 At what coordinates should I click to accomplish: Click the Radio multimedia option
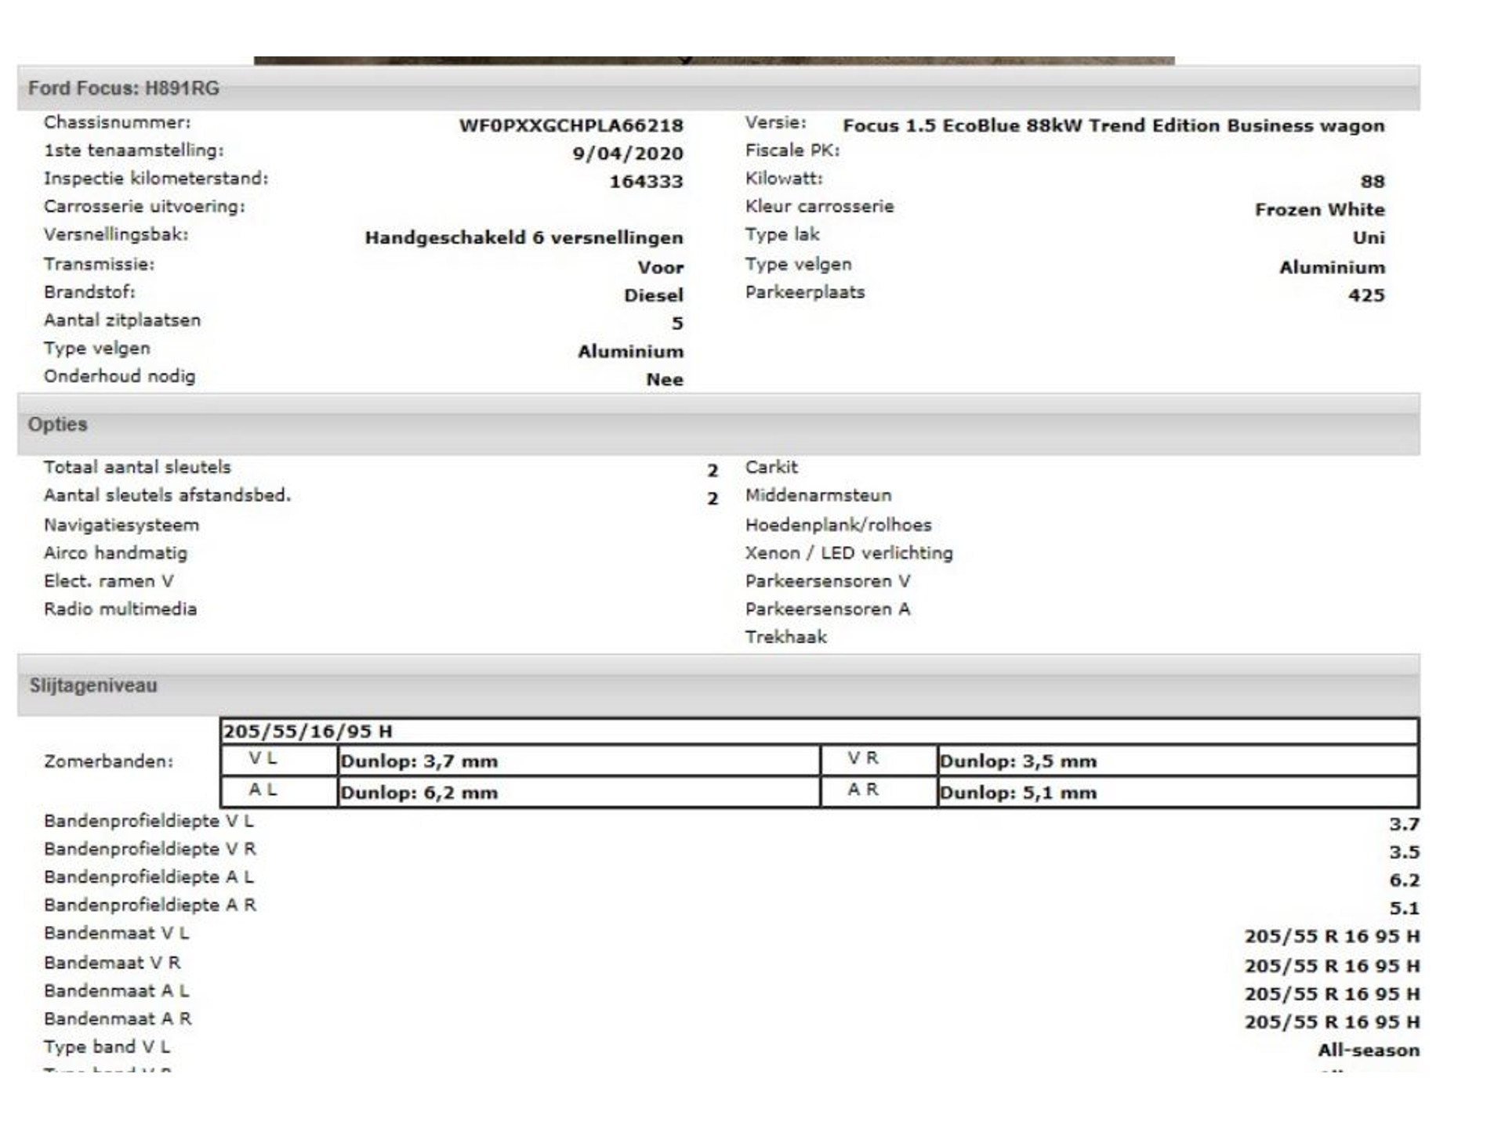(120, 609)
